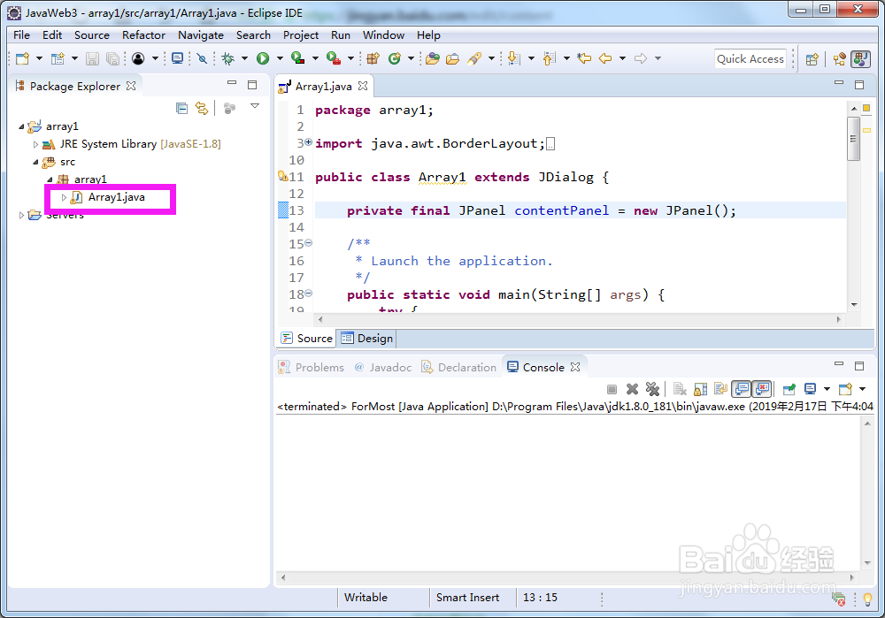This screenshot has width=885, height=618.
Task: Click the Open Perspective icon
Action: tap(812, 59)
